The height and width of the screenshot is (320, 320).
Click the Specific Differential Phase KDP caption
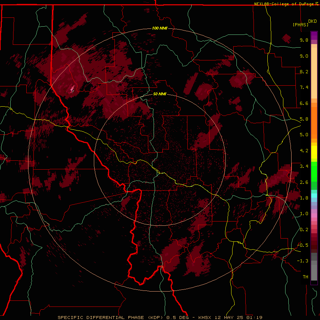pyautogui.click(x=160, y=318)
